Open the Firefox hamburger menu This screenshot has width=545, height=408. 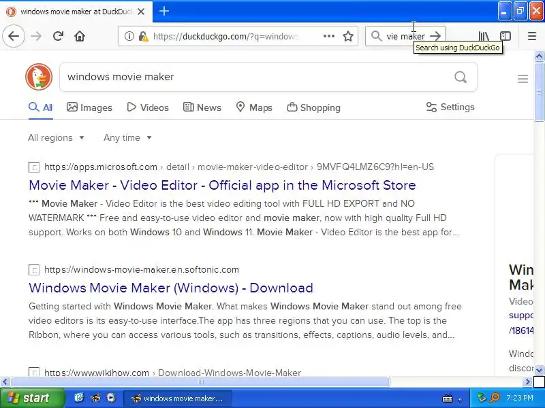(x=532, y=36)
